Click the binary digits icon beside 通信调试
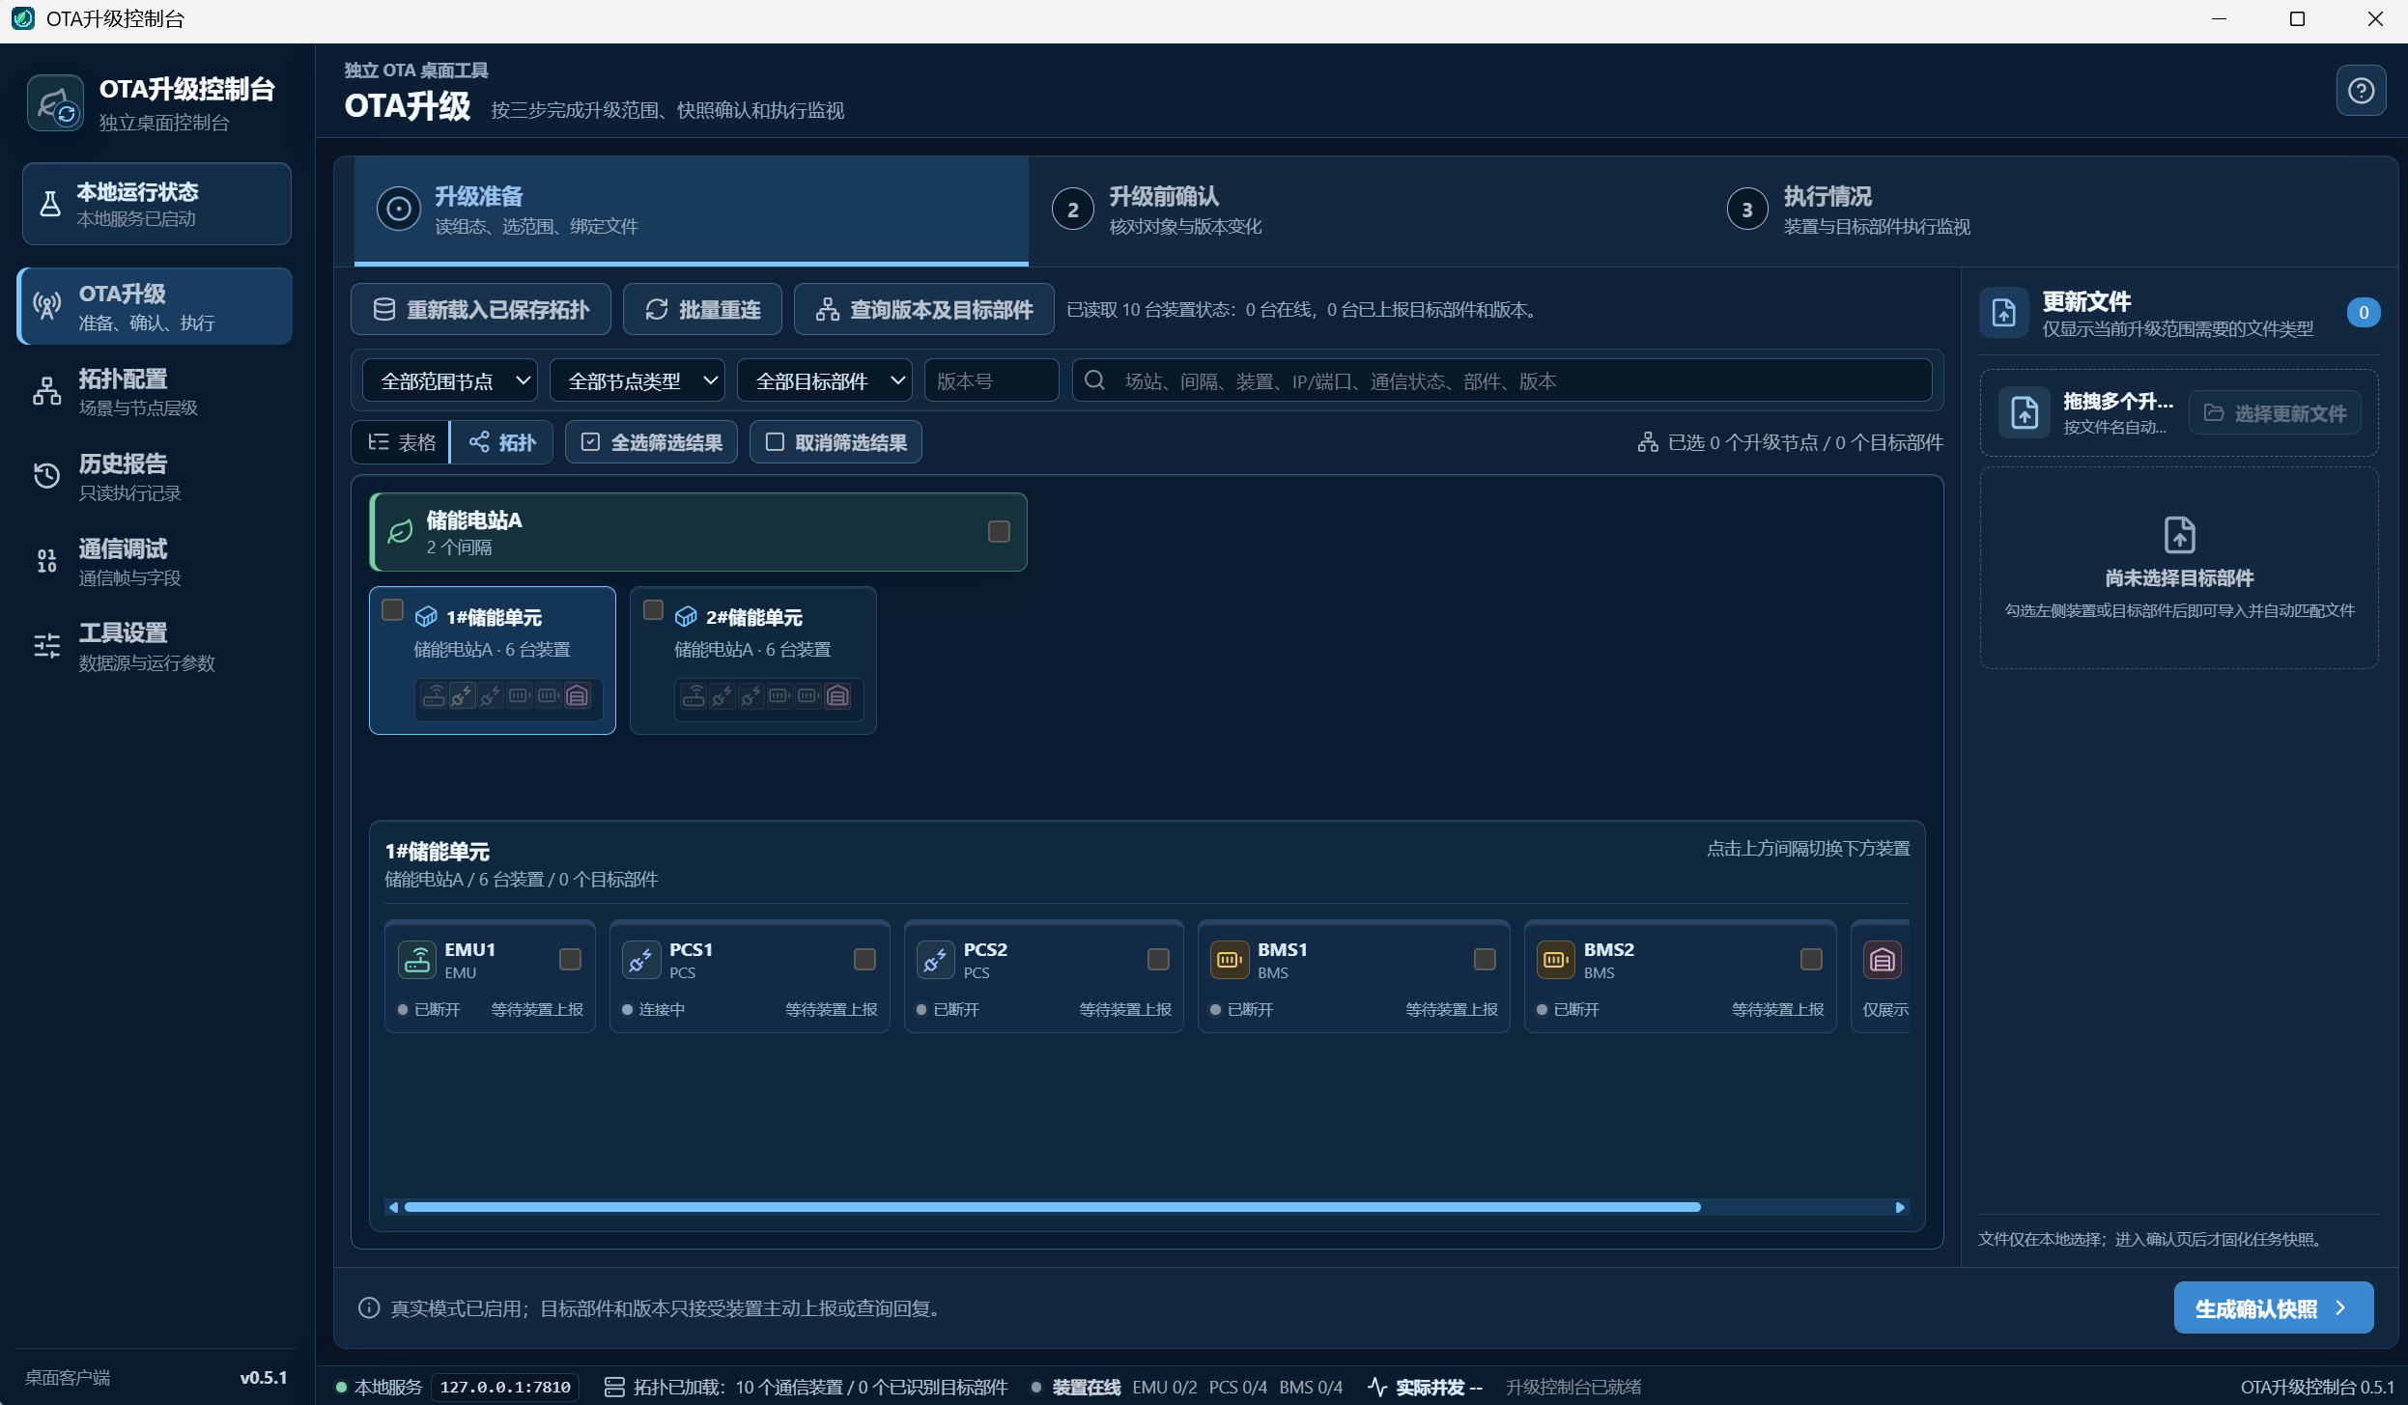2408x1405 pixels. click(47, 561)
